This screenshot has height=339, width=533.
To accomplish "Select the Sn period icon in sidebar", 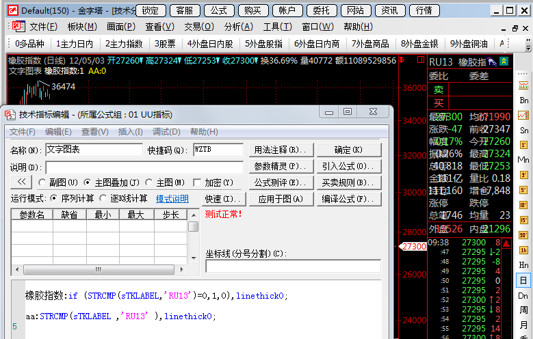I will click(524, 130).
